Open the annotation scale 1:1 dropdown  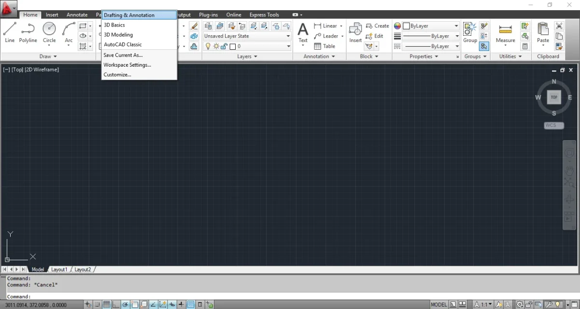(x=483, y=305)
